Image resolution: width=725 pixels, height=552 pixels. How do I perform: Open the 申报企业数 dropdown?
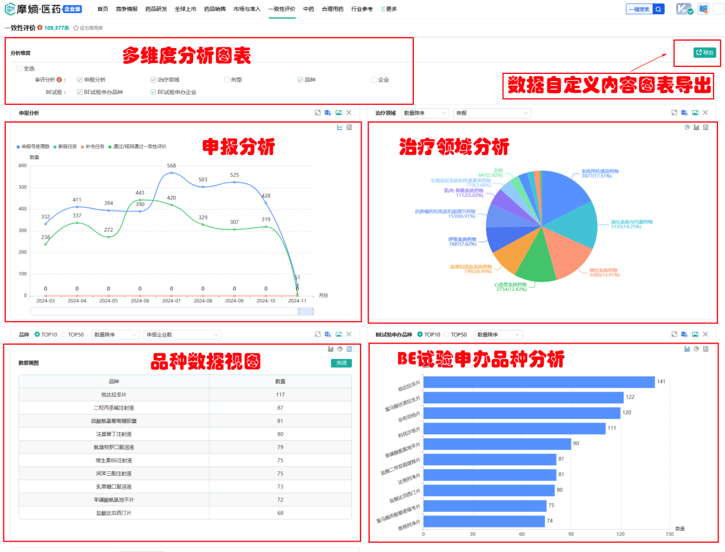click(182, 335)
